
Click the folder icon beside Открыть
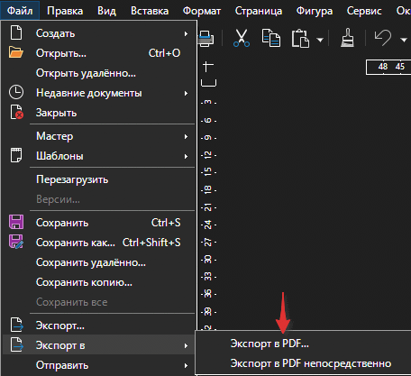click(16, 52)
